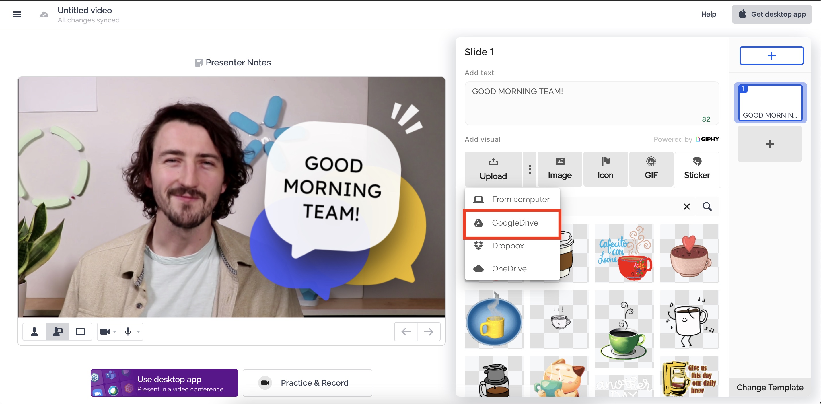Open the hamburger menu
Screen dimensions: 821x404
17,14
